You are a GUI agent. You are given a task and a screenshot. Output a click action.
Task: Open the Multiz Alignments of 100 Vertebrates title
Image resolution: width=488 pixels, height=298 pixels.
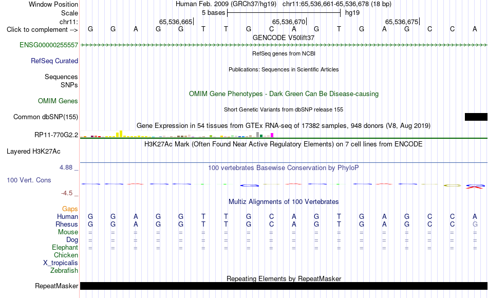pyautogui.click(x=284, y=202)
